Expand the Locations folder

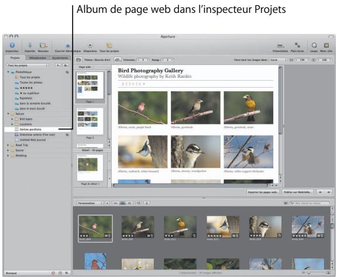[x=12, y=124]
